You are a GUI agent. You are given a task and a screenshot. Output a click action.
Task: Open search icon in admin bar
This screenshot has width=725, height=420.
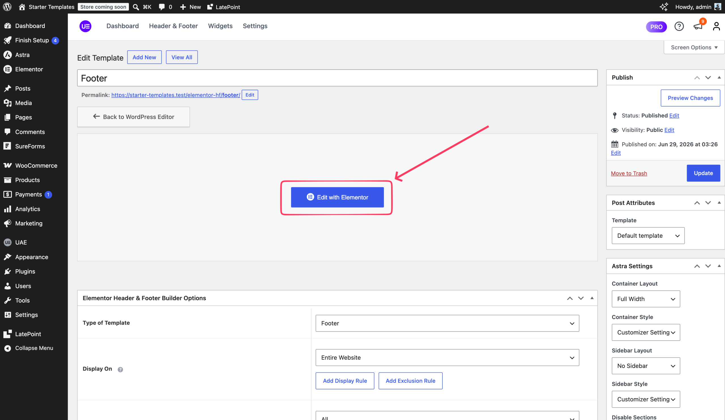pos(136,7)
